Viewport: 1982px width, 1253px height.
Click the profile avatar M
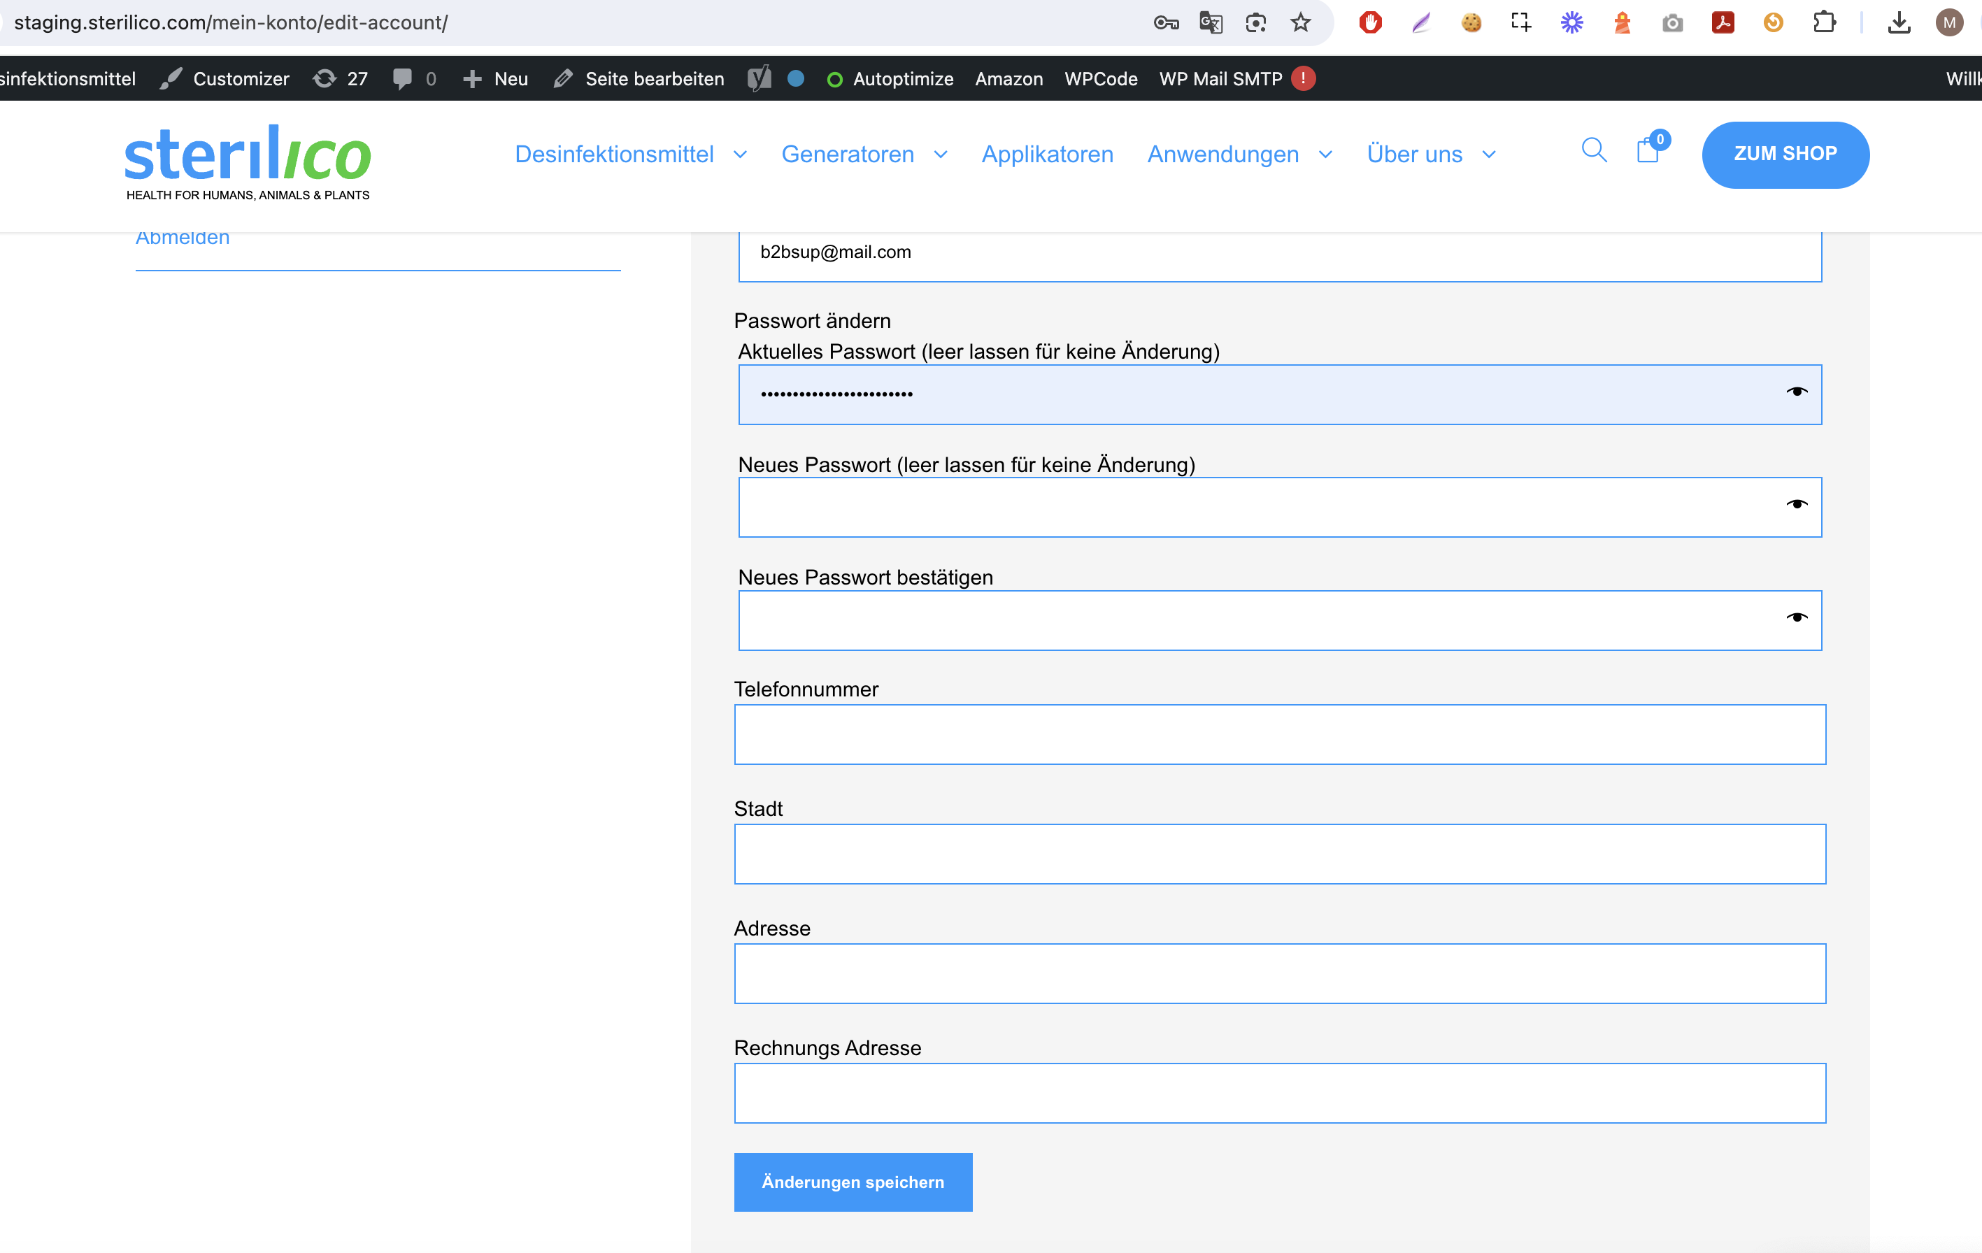(1949, 23)
